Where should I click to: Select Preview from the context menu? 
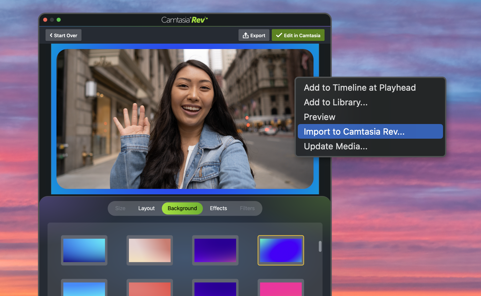point(370,117)
